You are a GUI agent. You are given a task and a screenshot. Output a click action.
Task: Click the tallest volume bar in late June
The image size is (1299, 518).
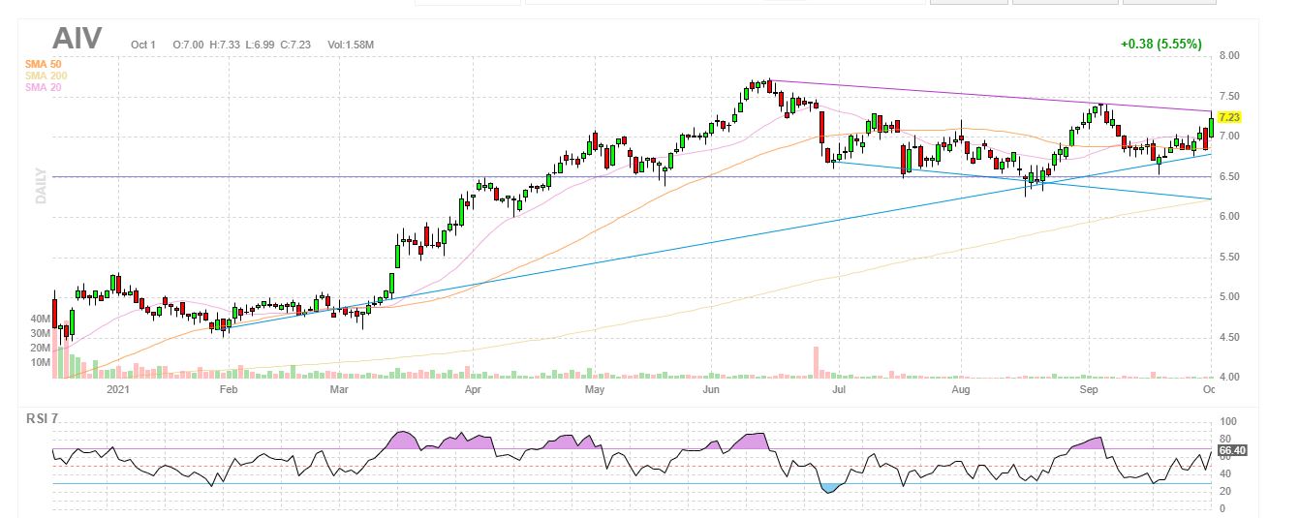(x=817, y=361)
